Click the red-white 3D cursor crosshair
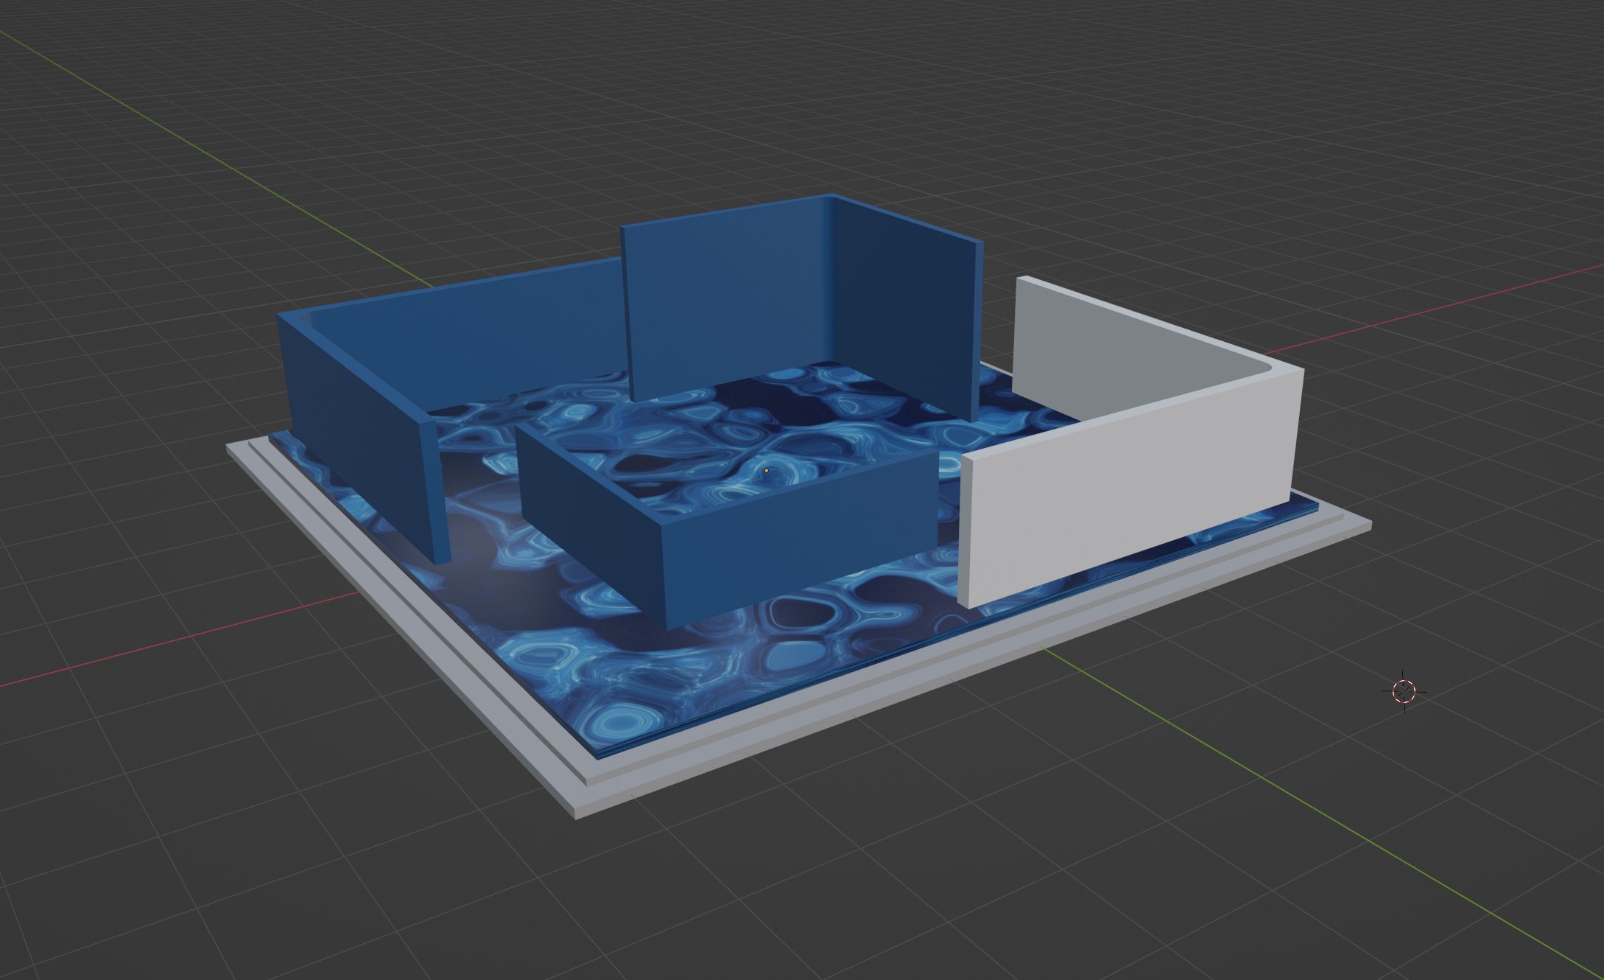This screenshot has height=980, width=1604. (x=1404, y=691)
